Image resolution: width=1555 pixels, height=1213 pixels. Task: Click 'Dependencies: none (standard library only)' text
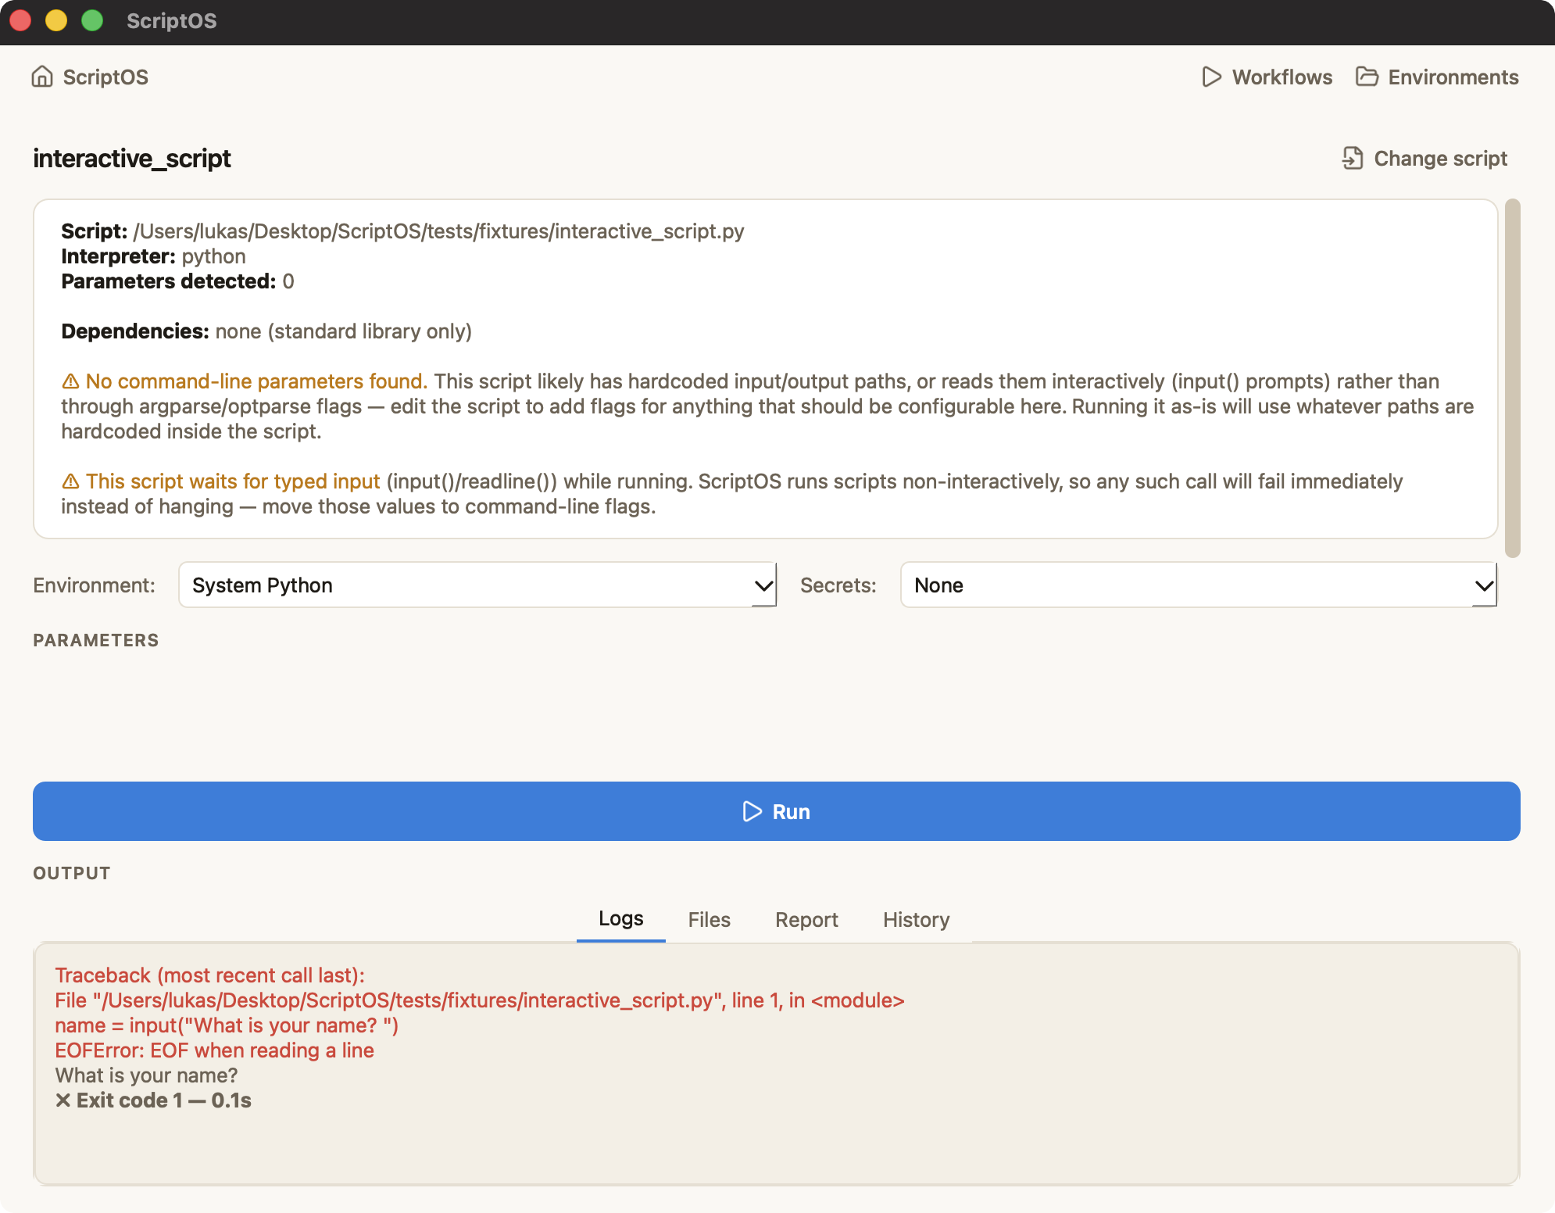(266, 331)
